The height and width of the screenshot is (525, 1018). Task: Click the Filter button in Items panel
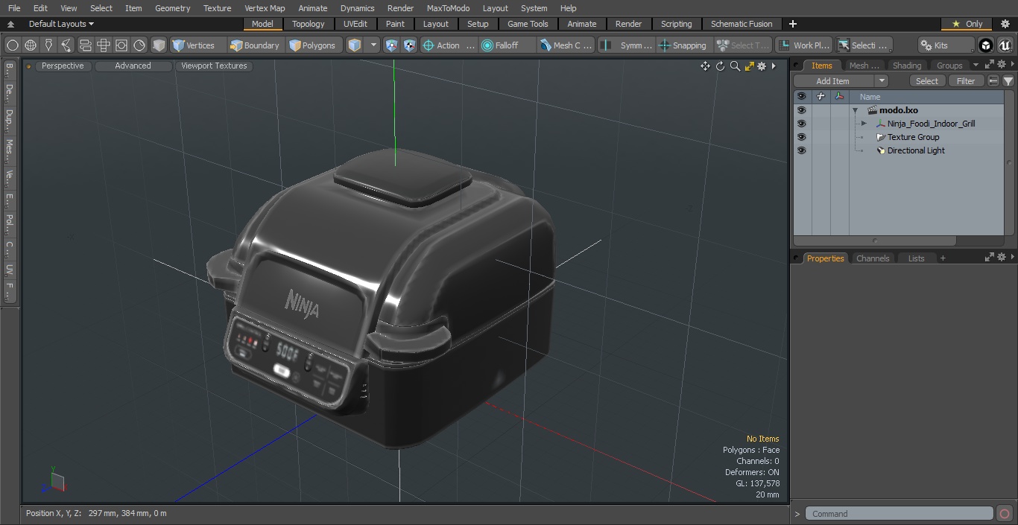click(x=966, y=81)
